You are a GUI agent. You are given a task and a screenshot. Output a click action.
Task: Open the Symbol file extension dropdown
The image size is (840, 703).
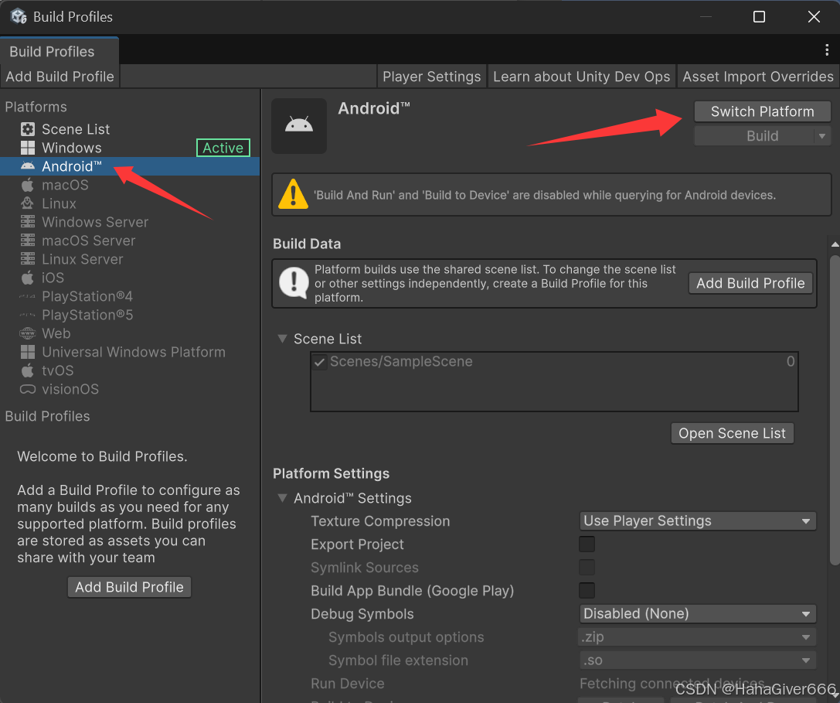coord(698,660)
